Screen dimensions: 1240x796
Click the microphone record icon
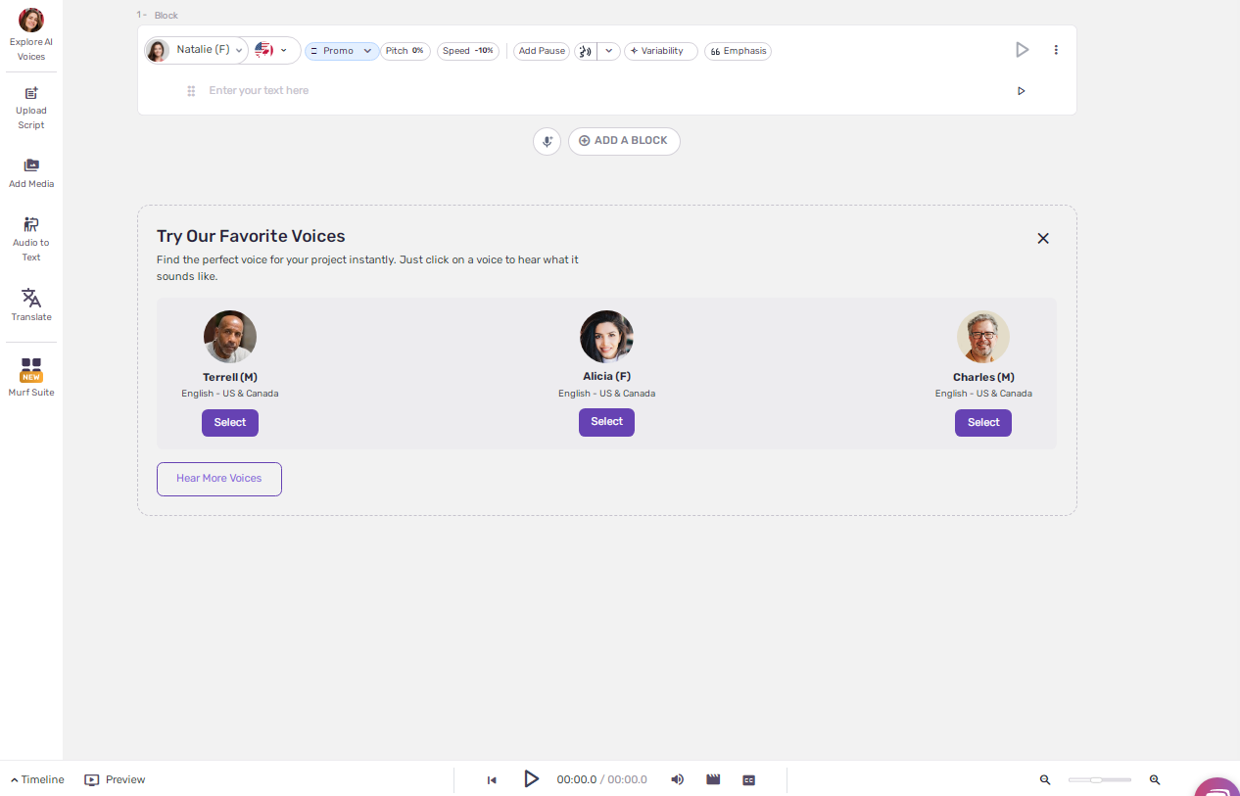[548, 141]
